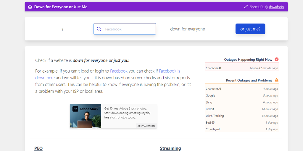Open the USPS Tracking outage row
303x151 pixels.
pyautogui.click(x=242, y=116)
